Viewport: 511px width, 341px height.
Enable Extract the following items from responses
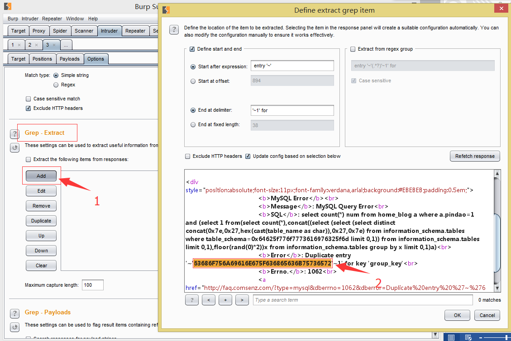point(29,159)
